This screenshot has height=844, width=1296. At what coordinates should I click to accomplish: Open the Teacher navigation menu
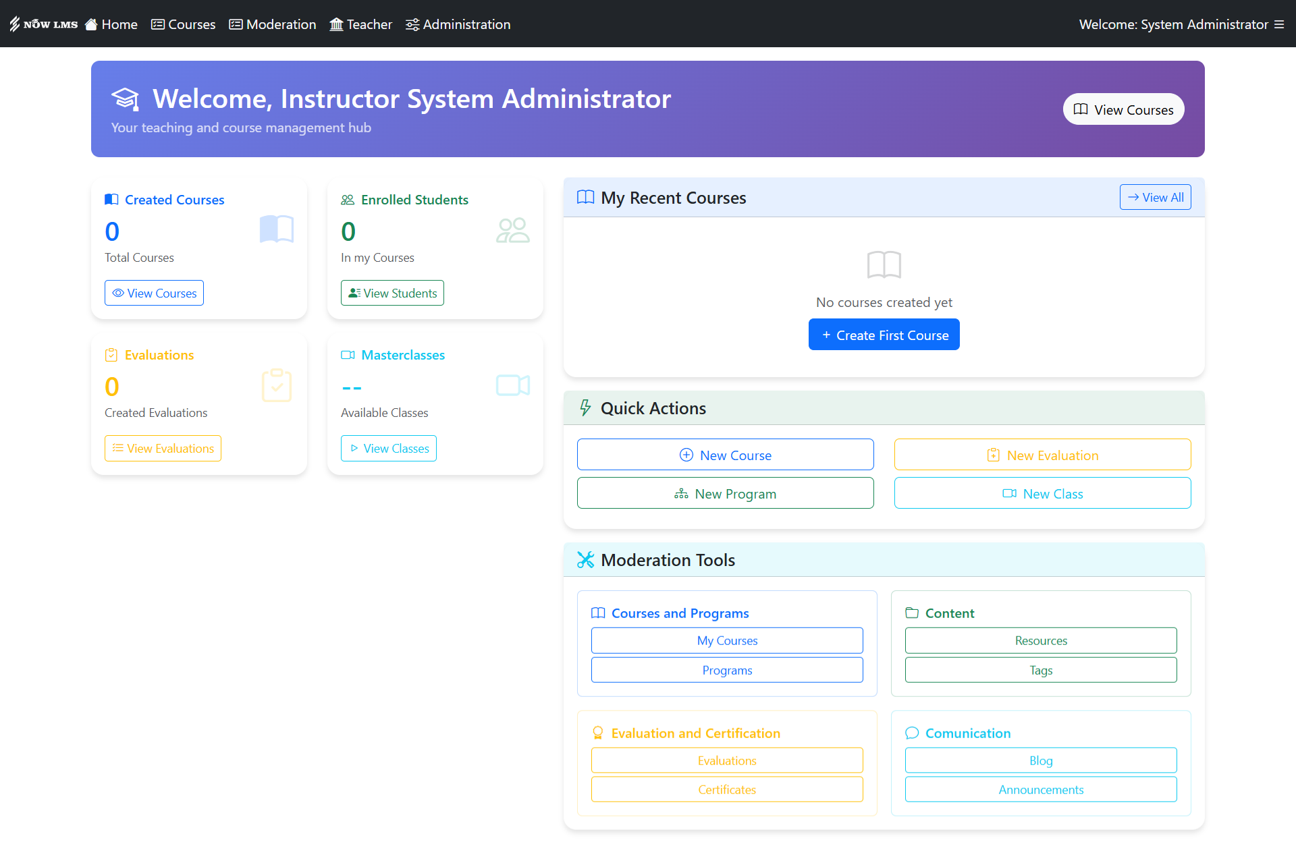(361, 24)
